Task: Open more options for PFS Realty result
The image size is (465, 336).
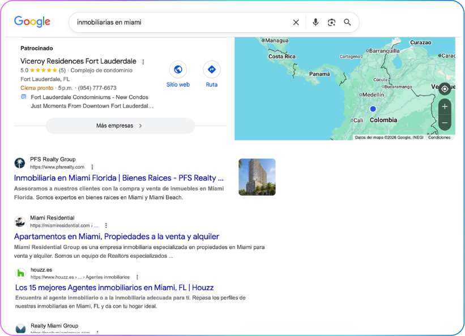Action: (x=92, y=167)
